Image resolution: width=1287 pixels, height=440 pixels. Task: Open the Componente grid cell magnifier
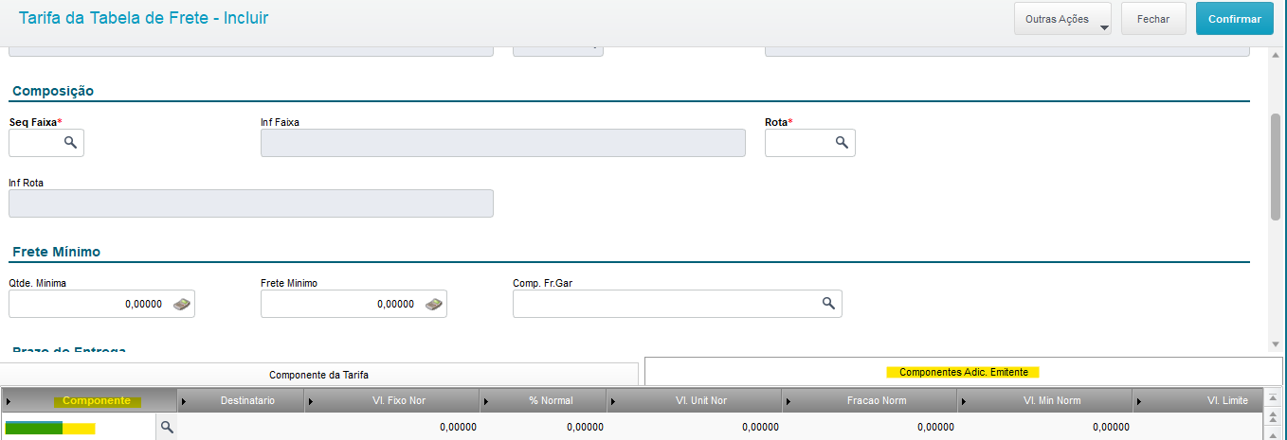(167, 428)
